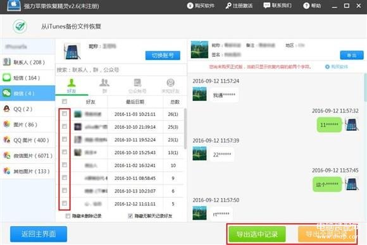Click message bubble rt******
367x245 pixels.
[221, 214]
